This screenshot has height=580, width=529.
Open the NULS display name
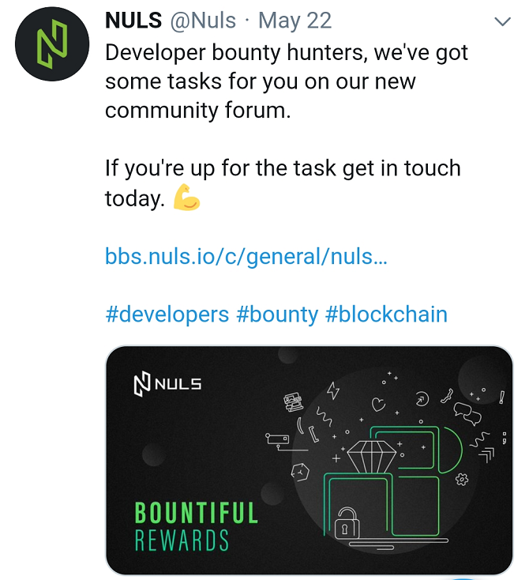[133, 20]
